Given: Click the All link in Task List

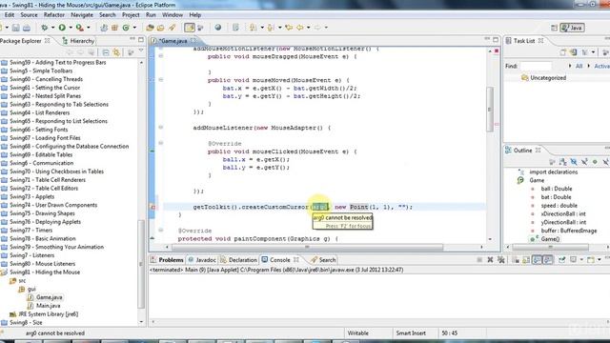Looking at the screenshot, I should click(x=579, y=66).
